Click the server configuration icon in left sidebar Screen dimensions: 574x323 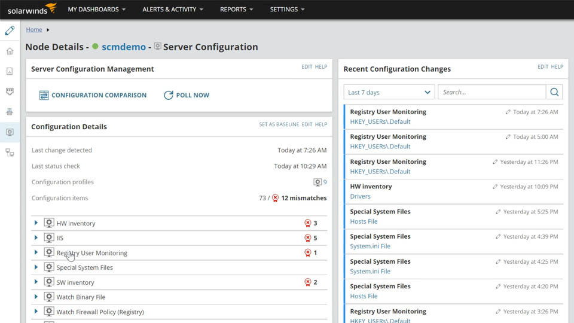(x=10, y=132)
